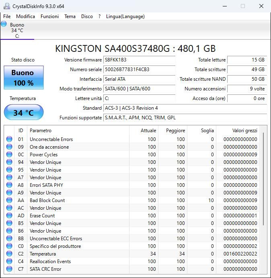Image resolution: width=271 pixels, height=278 pixels.
Task: Open the Funzioni menu
Action: click(x=49, y=16)
